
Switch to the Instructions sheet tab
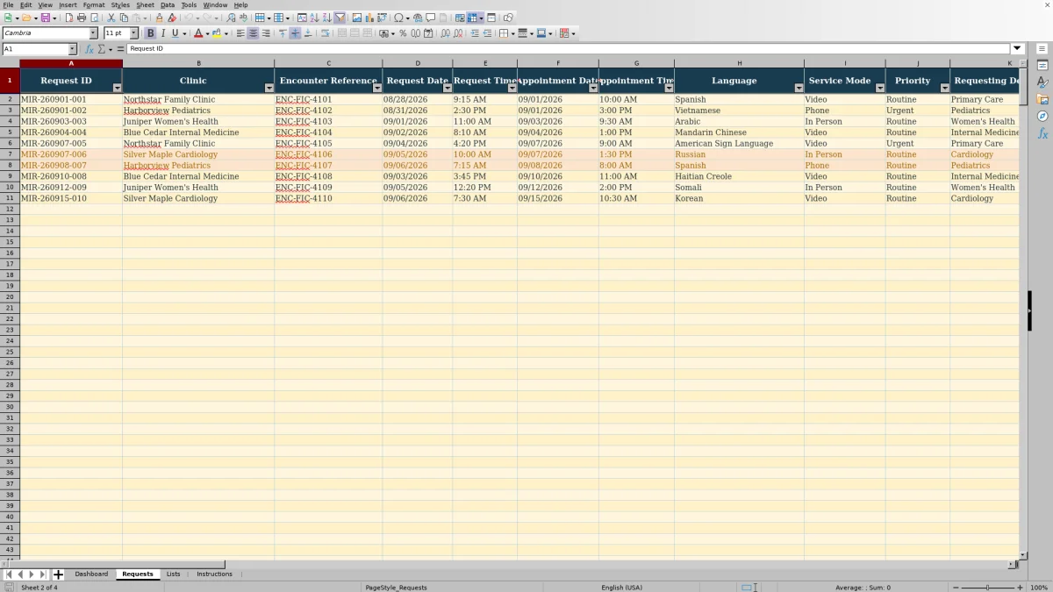pos(214,574)
